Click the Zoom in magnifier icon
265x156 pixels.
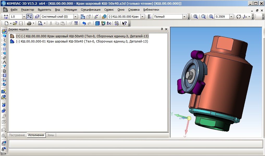(211, 17)
